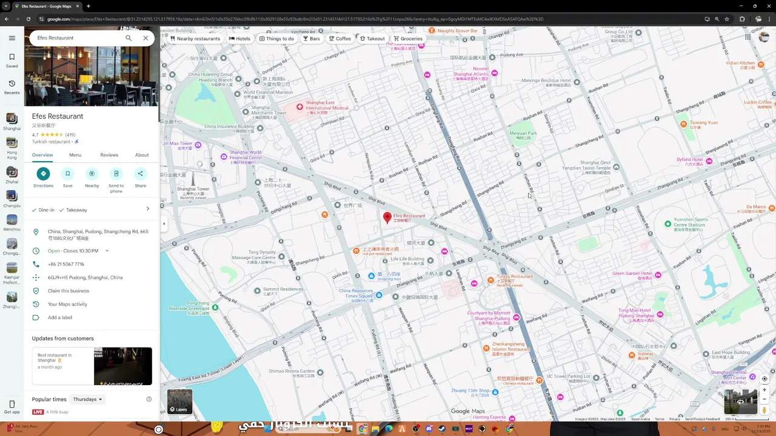Open the Hong Kong recent item
Viewport: 776px width, 436px height.
coord(12,147)
